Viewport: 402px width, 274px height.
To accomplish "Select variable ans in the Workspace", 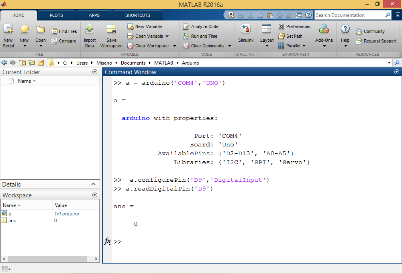I will coord(12,221).
